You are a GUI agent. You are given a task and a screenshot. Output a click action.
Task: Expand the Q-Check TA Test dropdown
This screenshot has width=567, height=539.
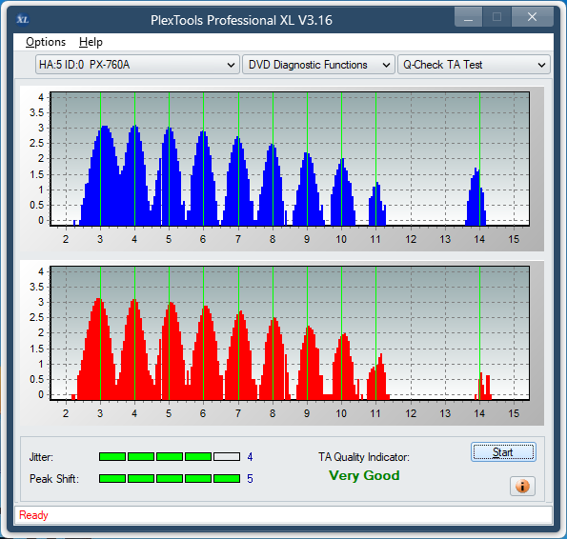pyautogui.click(x=474, y=65)
